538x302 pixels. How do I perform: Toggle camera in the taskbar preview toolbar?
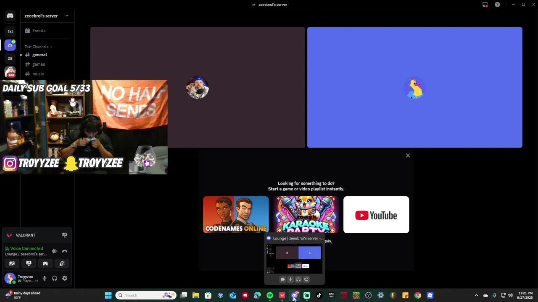[x=282, y=279]
